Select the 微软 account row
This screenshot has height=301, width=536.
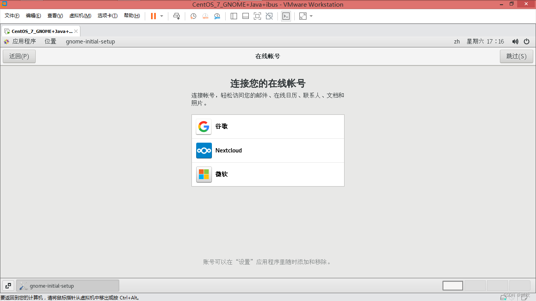coord(268,174)
